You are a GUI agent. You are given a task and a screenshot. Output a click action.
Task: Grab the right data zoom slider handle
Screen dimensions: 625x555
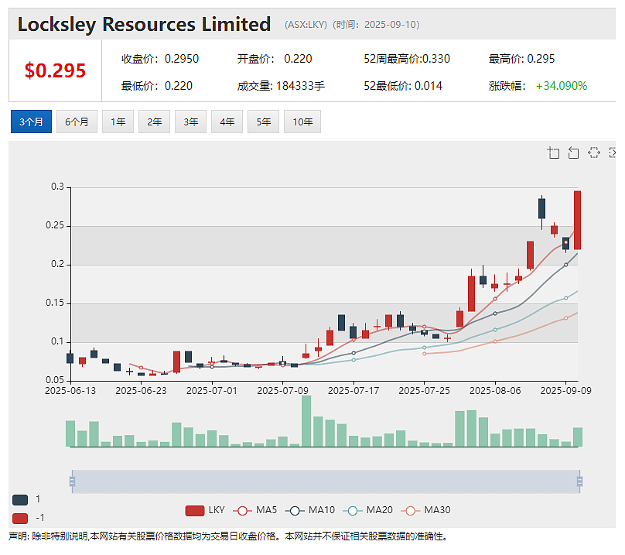(x=579, y=481)
